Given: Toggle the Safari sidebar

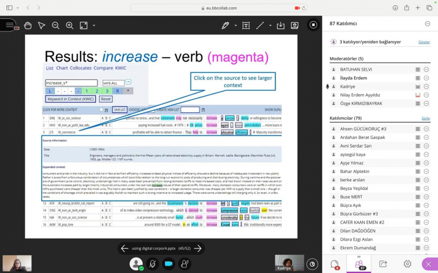Looking at the screenshot, I should click(x=10, y=8).
